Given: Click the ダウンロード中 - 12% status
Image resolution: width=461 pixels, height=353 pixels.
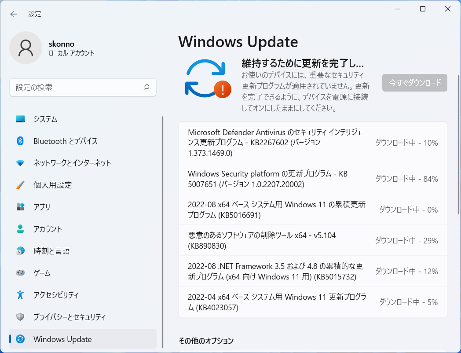Looking at the screenshot, I should (406, 271).
